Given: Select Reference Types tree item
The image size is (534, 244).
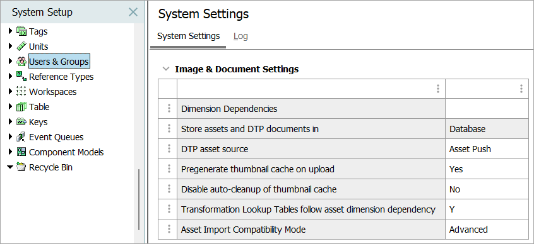Looking at the screenshot, I should pos(61,77).
